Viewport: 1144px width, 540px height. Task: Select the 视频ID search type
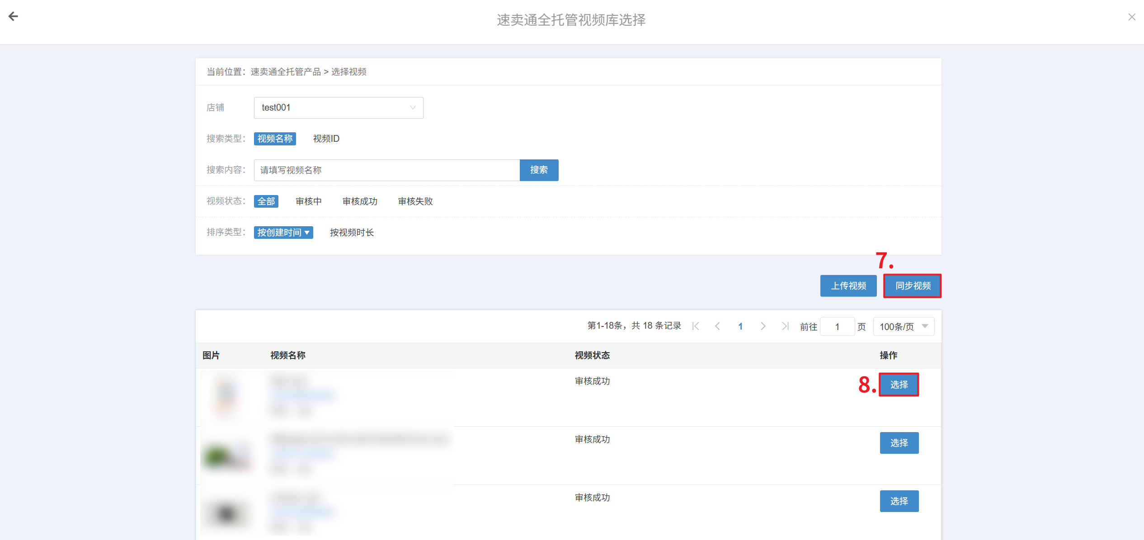[x=326, y=139]
